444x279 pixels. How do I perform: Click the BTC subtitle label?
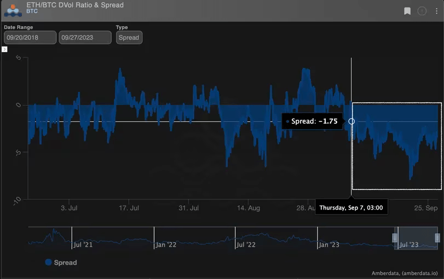[32, 11]
